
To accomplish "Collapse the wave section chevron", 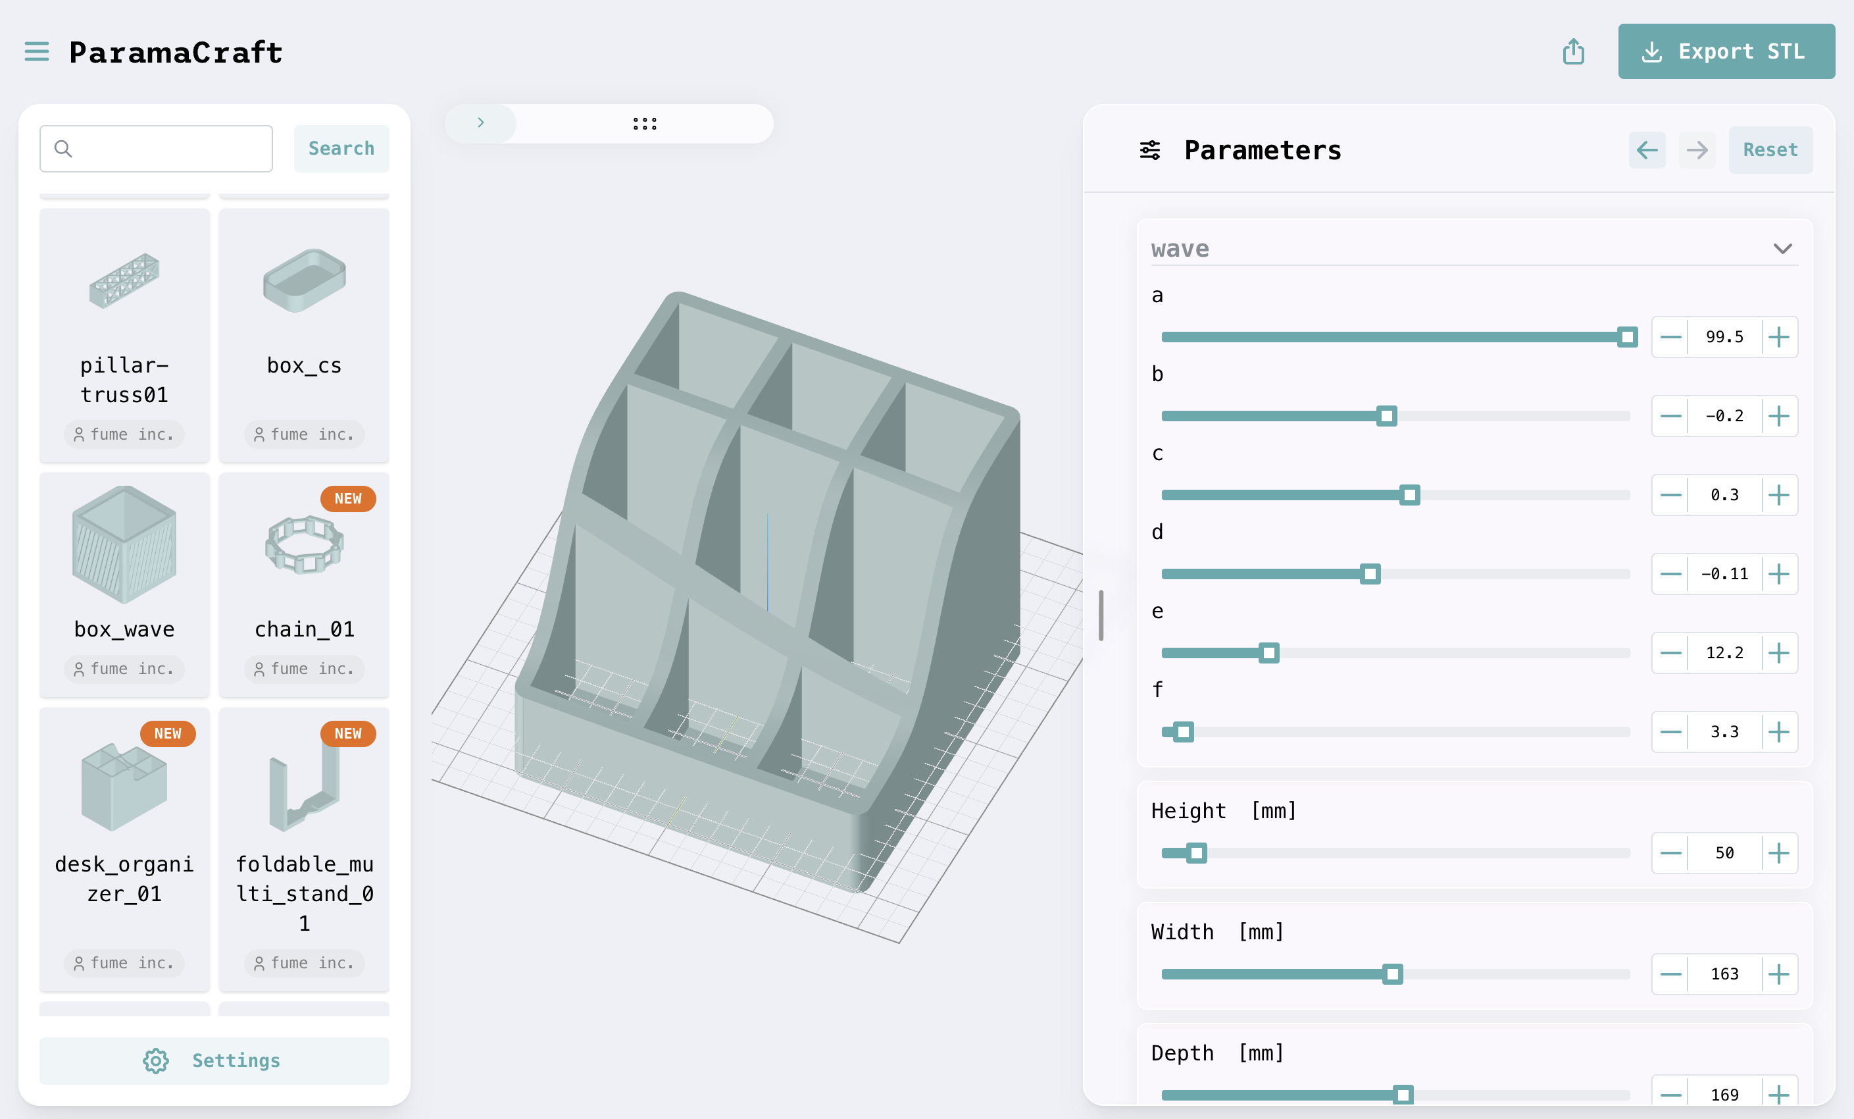I will pos(1782,249).
